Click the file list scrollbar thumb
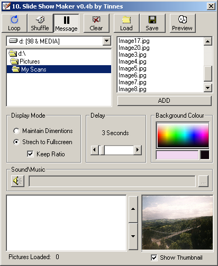218x266 pixels. [x=208, y=74]
